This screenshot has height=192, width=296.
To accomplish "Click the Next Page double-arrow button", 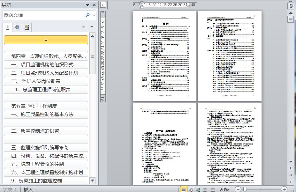I will (x=291, y=181).
